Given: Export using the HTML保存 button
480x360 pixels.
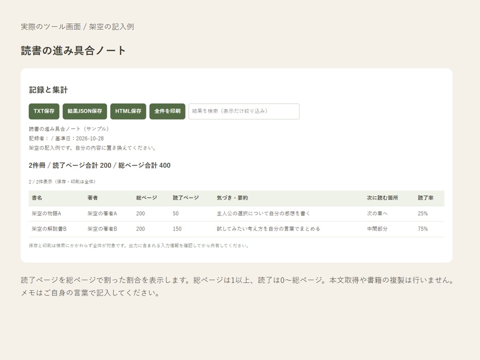Looking at the screenshot, I should click(x=128, y=111).
